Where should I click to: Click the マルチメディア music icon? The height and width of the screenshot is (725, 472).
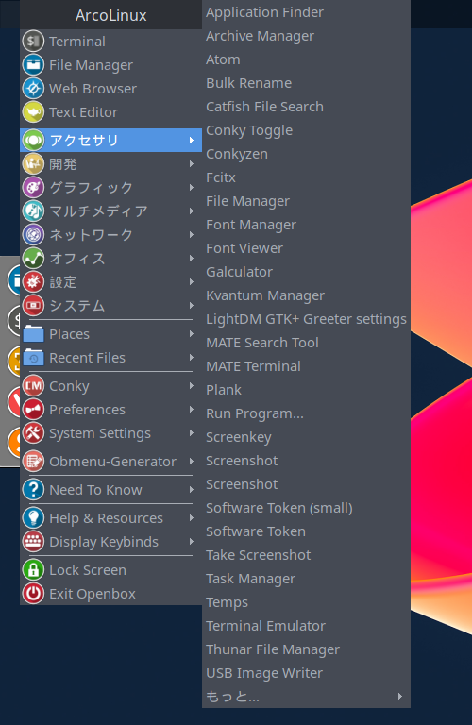click(33, 211)
